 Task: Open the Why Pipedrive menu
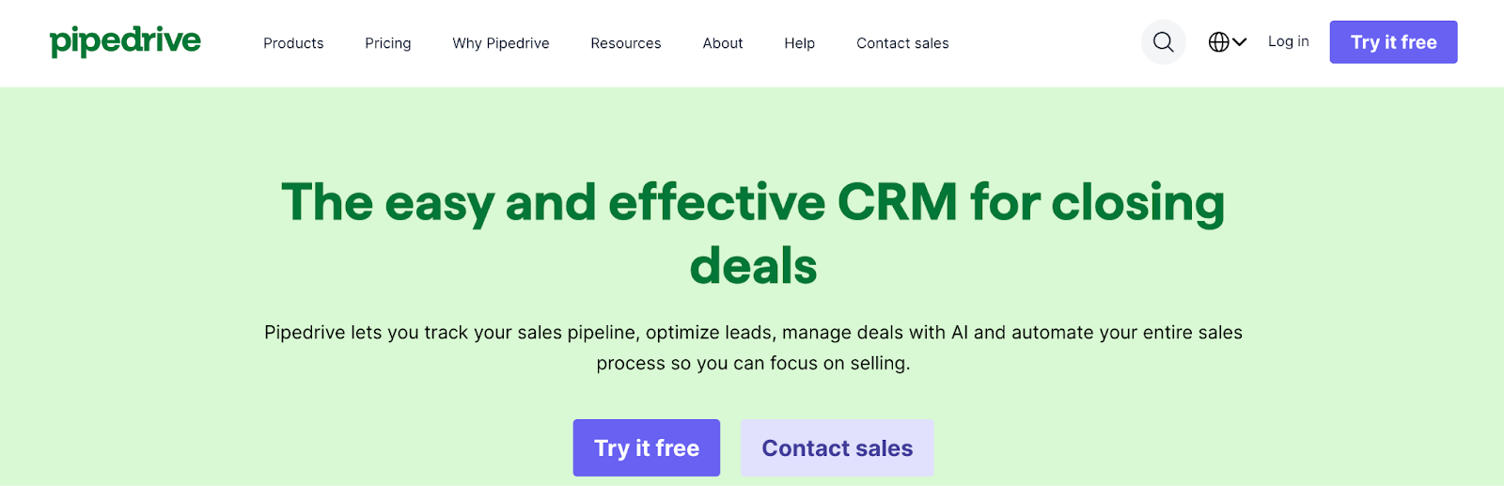[500, 43]
